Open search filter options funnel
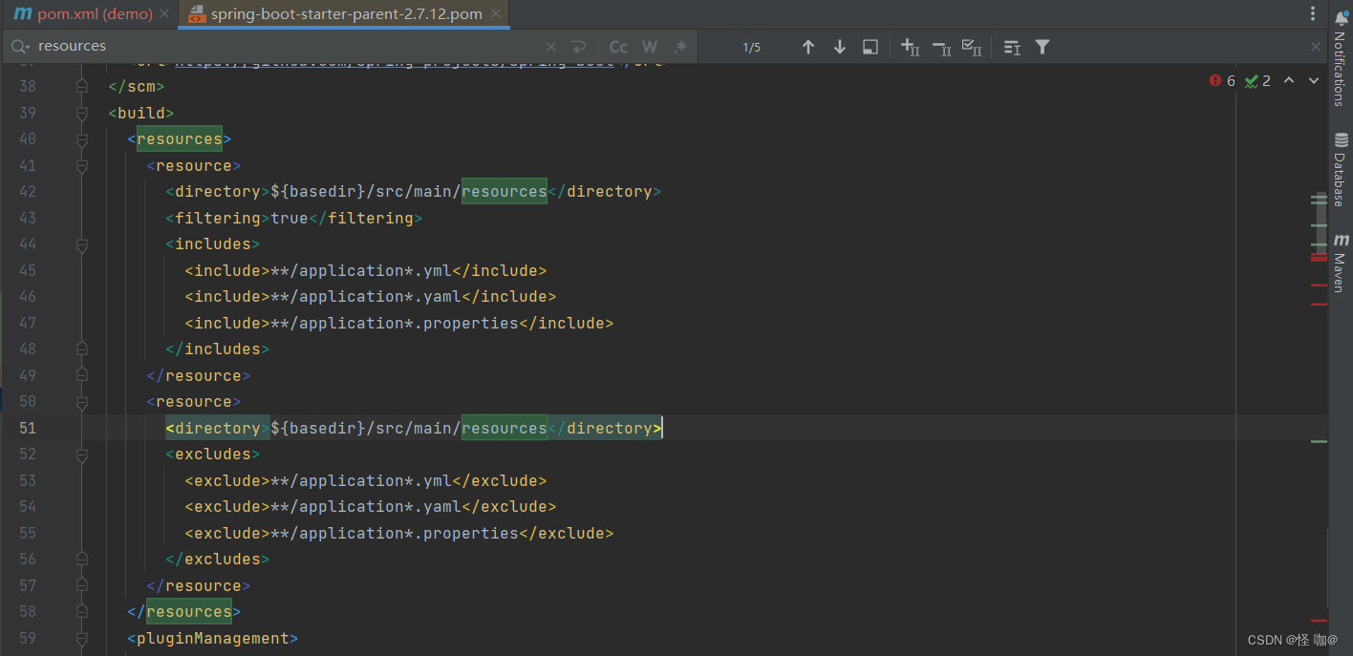The height and width of the screenshot is (656, 1353). pos(1042,47)
